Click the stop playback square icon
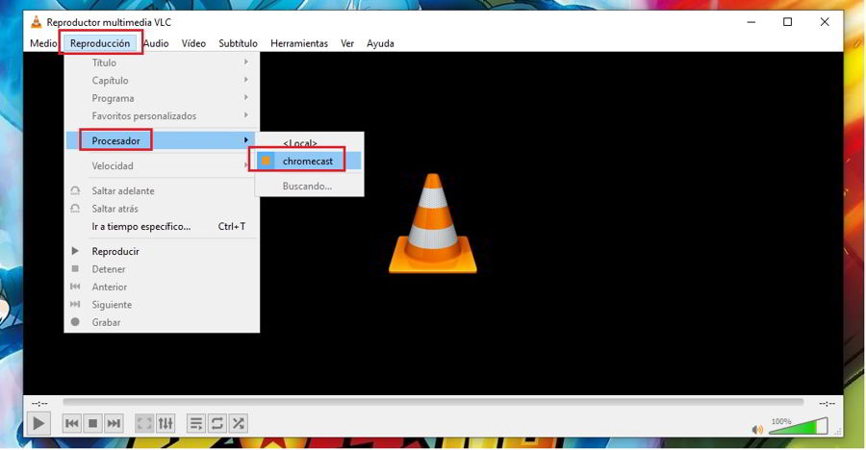The width and height of the screenshot is (866, 450). click(x=93, y=423)
